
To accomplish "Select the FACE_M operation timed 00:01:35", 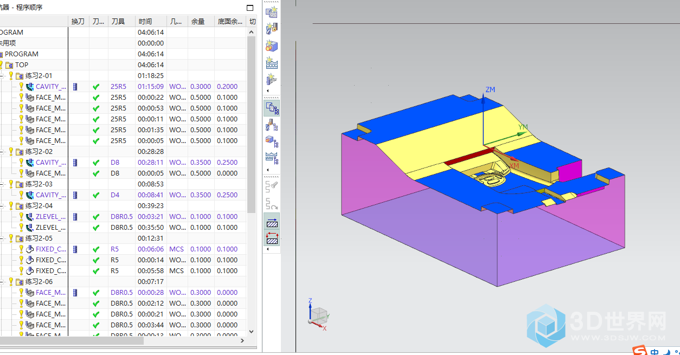I will [51, 130].
